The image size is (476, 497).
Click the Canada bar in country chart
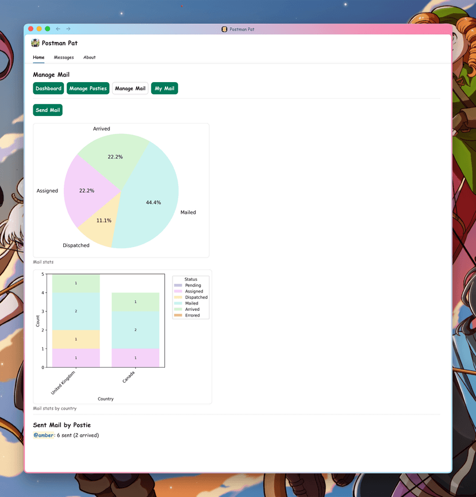coord(135,330)
